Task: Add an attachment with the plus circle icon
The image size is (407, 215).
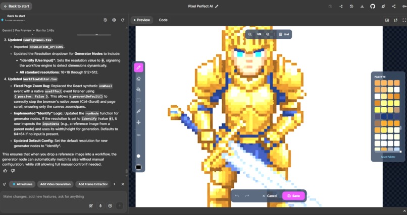Action: [x=110, y=206]
